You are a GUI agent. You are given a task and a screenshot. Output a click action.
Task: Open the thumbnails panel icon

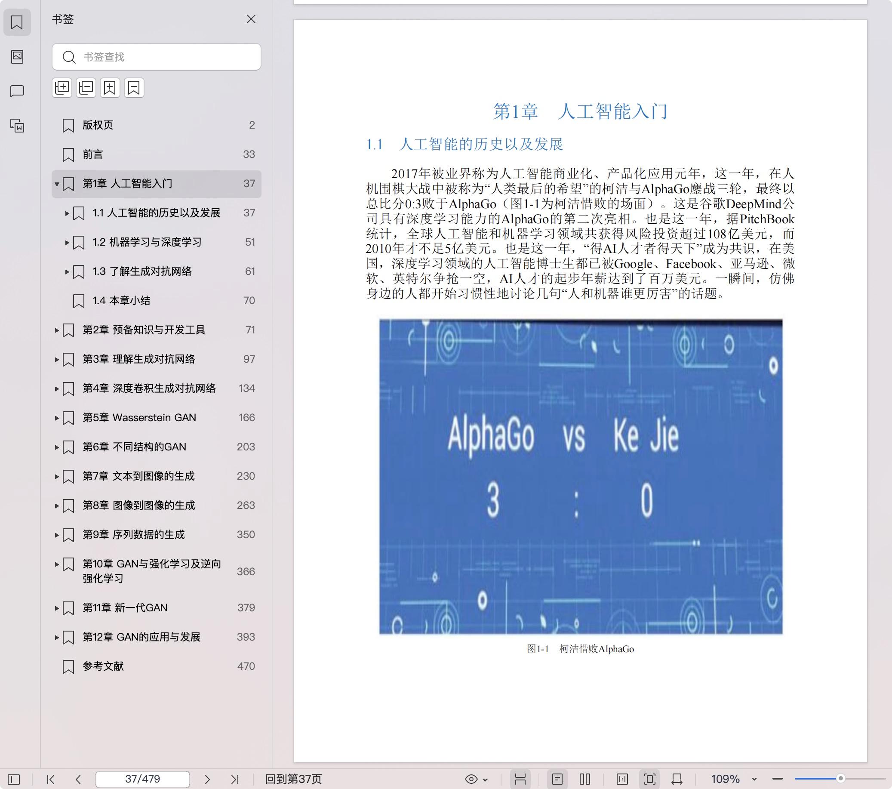point(17,56)
